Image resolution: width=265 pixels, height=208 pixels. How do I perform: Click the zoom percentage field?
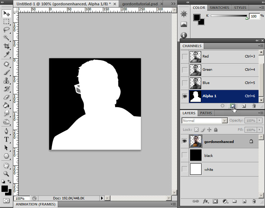[20, 198]
